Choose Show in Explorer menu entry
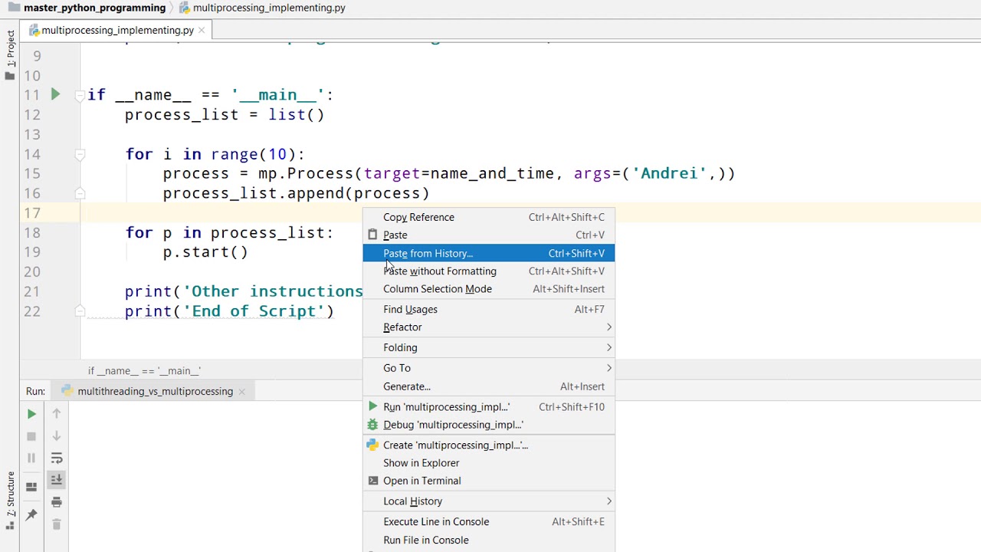 pos(488,463)
